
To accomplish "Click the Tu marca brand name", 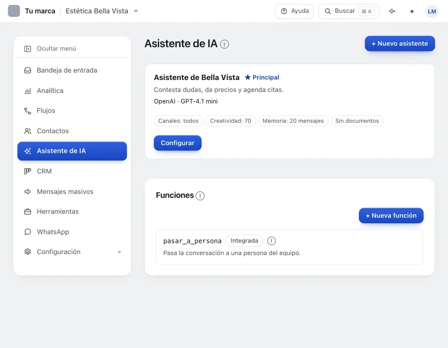I will (40, 11).
